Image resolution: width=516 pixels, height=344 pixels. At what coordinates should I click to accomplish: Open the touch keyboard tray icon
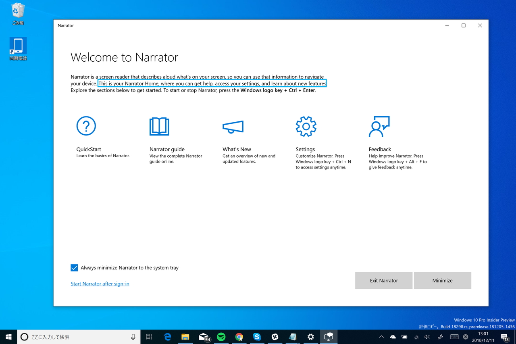point(454,337)
